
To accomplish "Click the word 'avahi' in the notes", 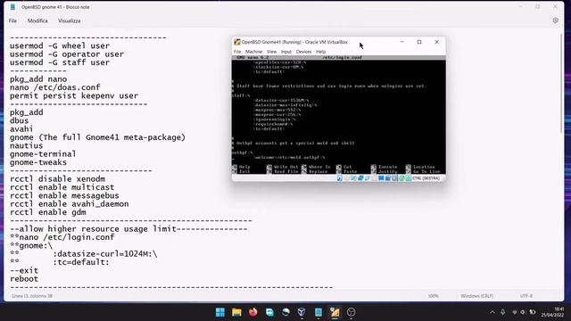I will [21, 128].
